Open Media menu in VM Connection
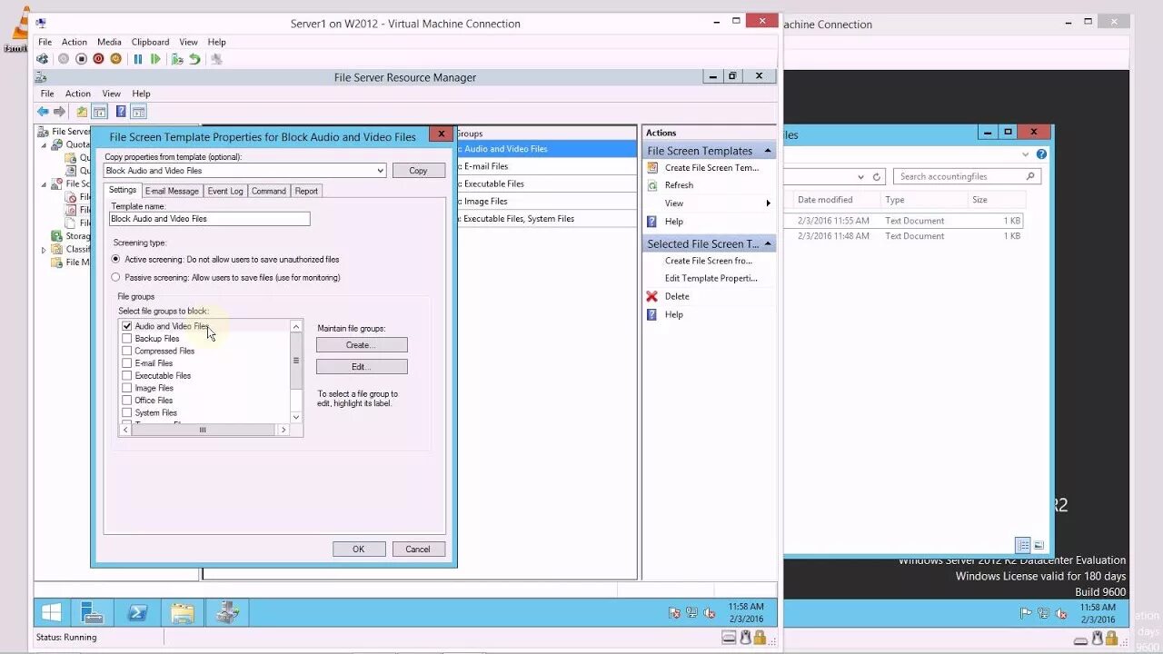This screenshot has height=654, width=1163. pyautogui.click(x=109, y=42)
